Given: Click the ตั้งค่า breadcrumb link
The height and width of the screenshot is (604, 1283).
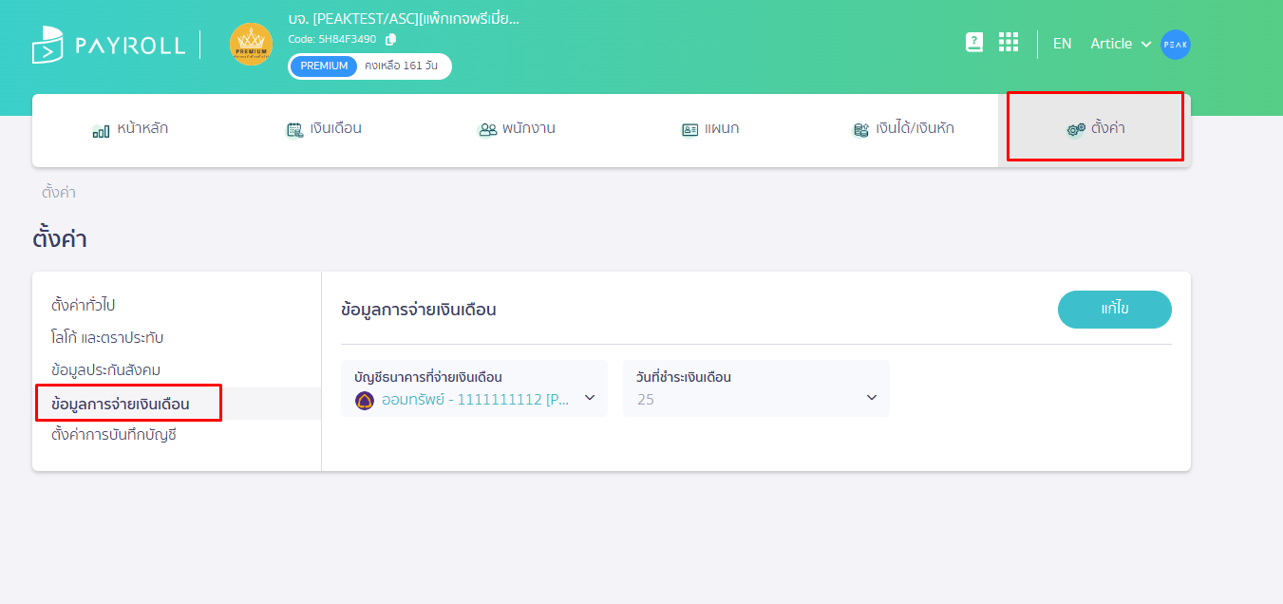Looking at the screenshot, I should (59, 193).
